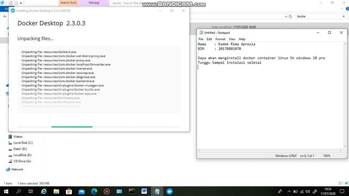Show hidden system tray icons

point(289,191)
